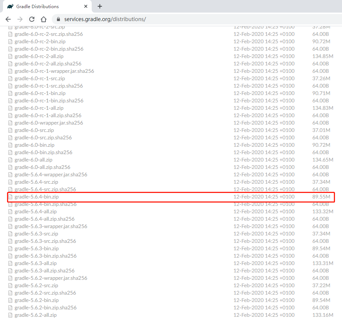Download gradle-5.6.4-bin.zip
The image size is (342, 319).
click(x=37, y=197)
